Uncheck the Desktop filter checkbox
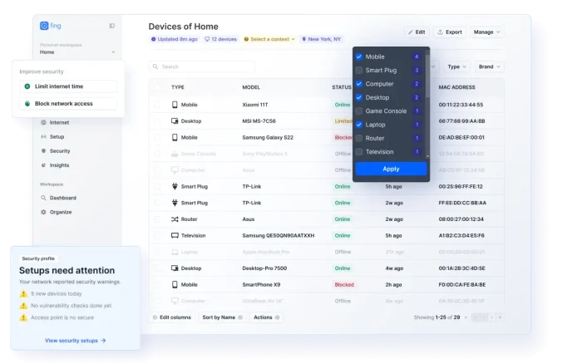Image resolution: width=582 pixels, height=364 pixels. (x=359, y=97)
